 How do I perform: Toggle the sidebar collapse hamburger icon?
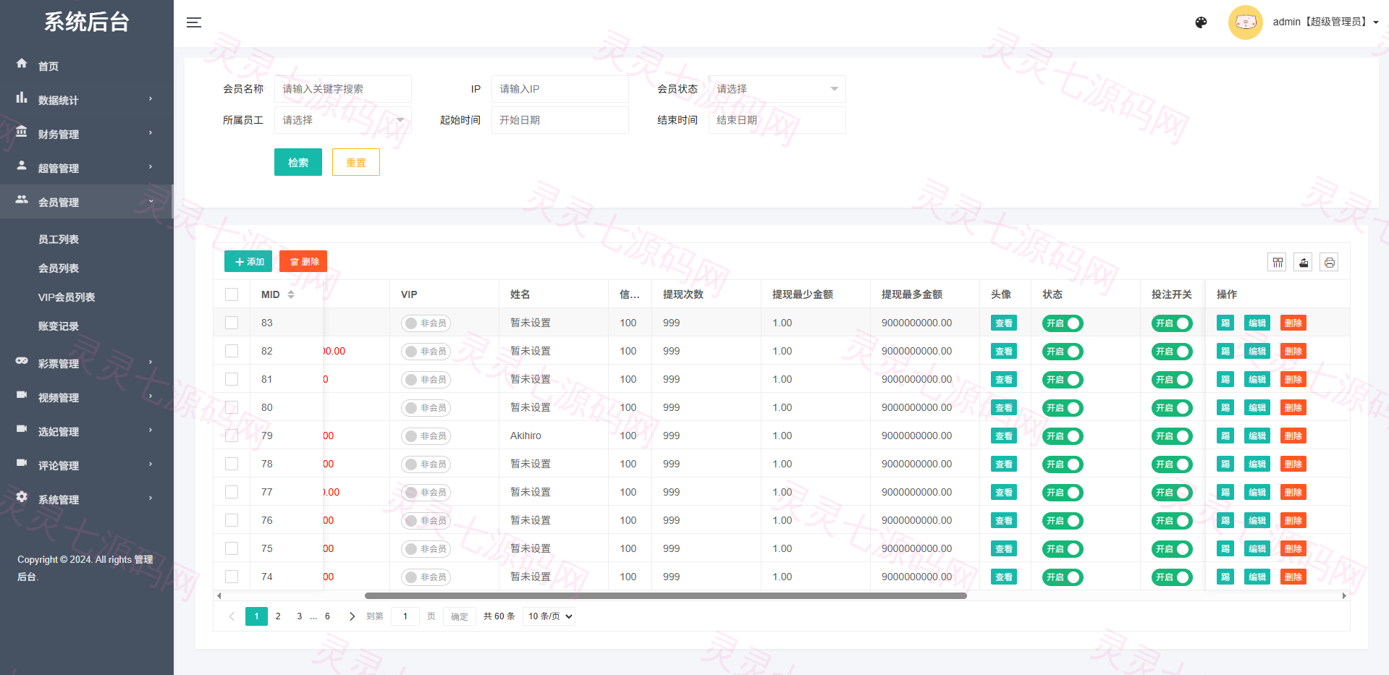pyautogui.click(x=193, y=22)
